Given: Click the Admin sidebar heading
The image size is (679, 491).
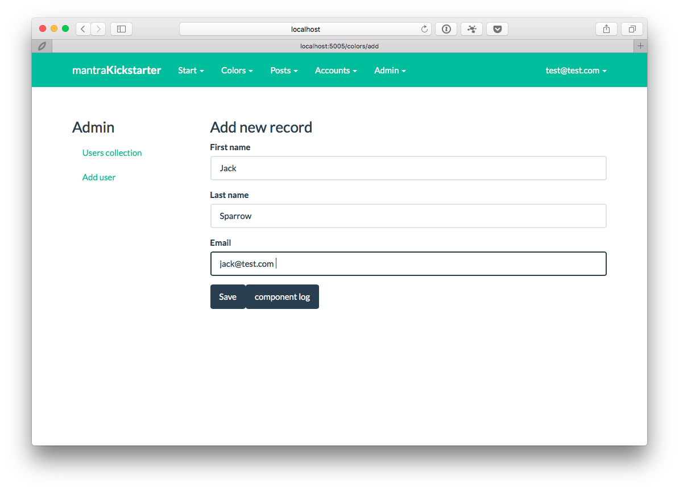Looking at the screenshot, I should [93, 127].
